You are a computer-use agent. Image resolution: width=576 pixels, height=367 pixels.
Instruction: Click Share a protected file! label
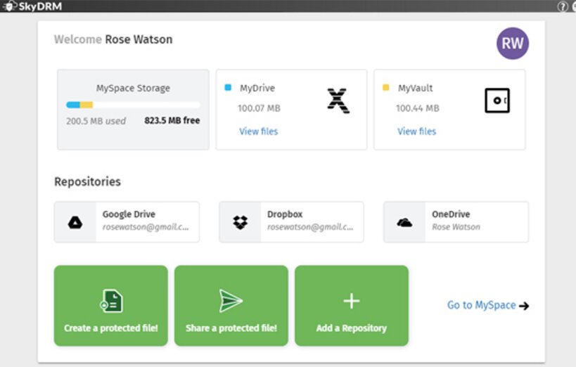[x=231, y=328]
